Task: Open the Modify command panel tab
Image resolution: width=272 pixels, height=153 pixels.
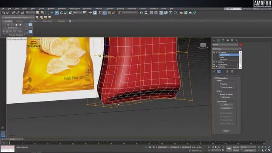Action: click(218, 40)
